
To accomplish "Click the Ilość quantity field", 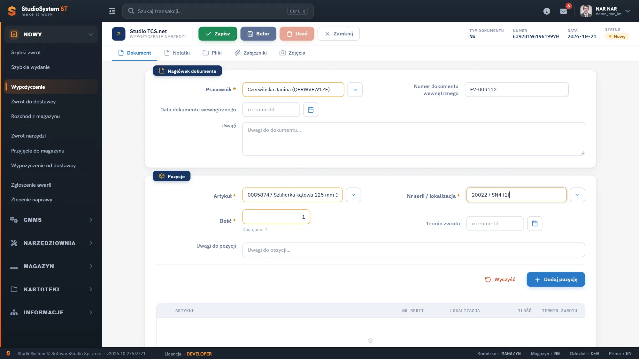I will 276,217.
